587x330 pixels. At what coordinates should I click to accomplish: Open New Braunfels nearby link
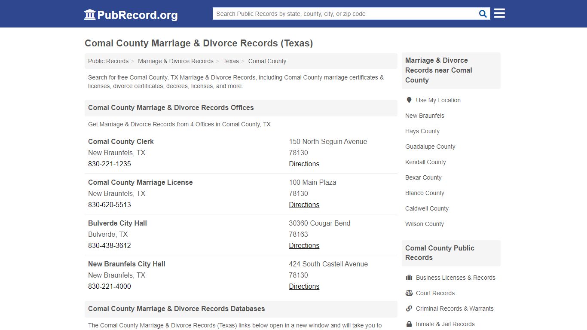(x=425, y=116)
